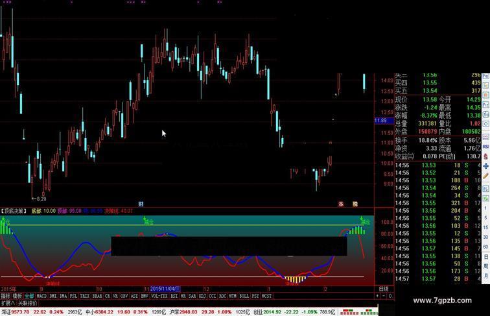The height and width of the screenshot is (316, 490).
Task: Click the 2015/11/04 date marker
Action: click(x=165, y=289)
